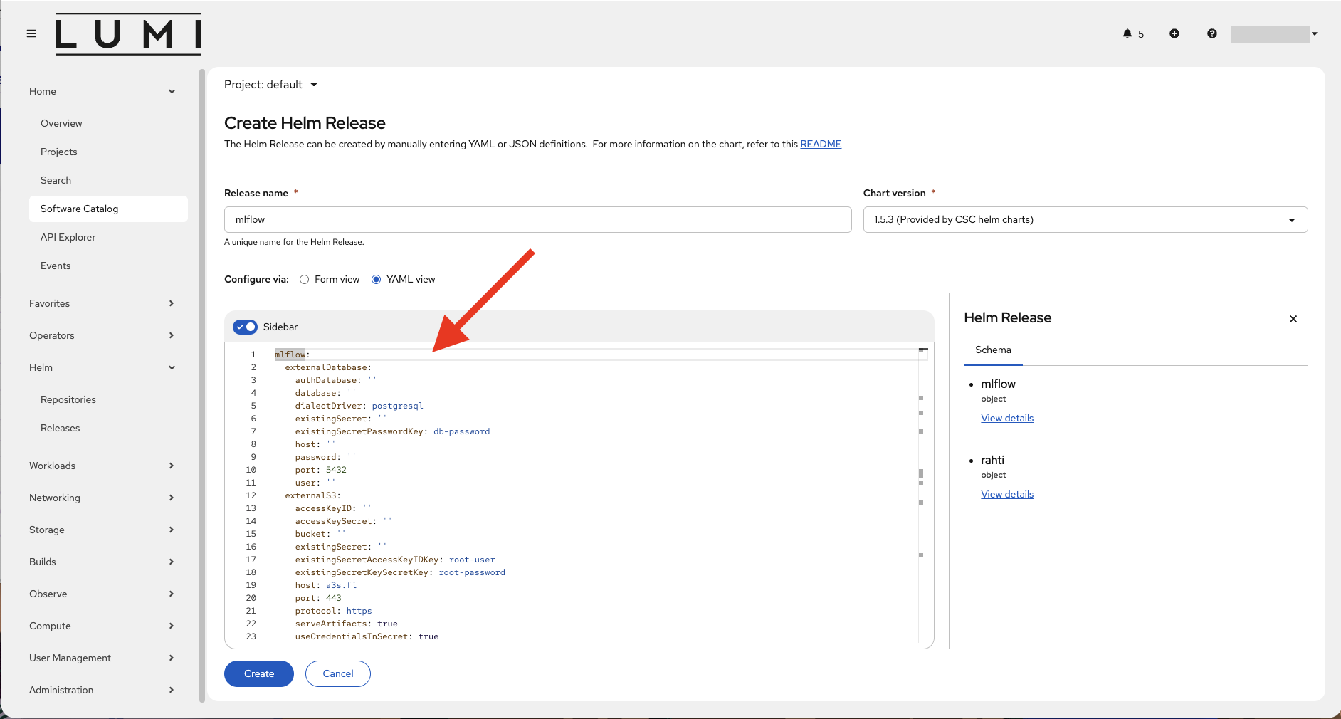Open the navigation hamburger menu

pyautogui.click(x=31, y=33)
